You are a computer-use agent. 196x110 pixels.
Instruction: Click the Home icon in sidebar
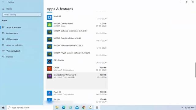[x=3, y=9]
